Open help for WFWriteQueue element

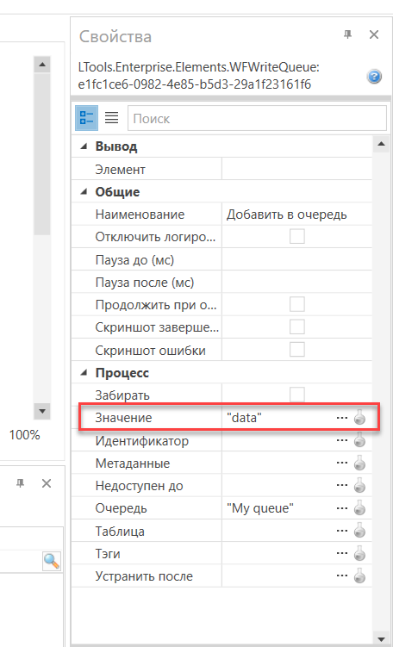tap(374, 77)
